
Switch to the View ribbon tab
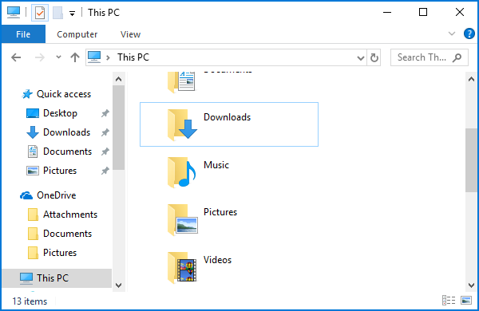click(130, 34)
